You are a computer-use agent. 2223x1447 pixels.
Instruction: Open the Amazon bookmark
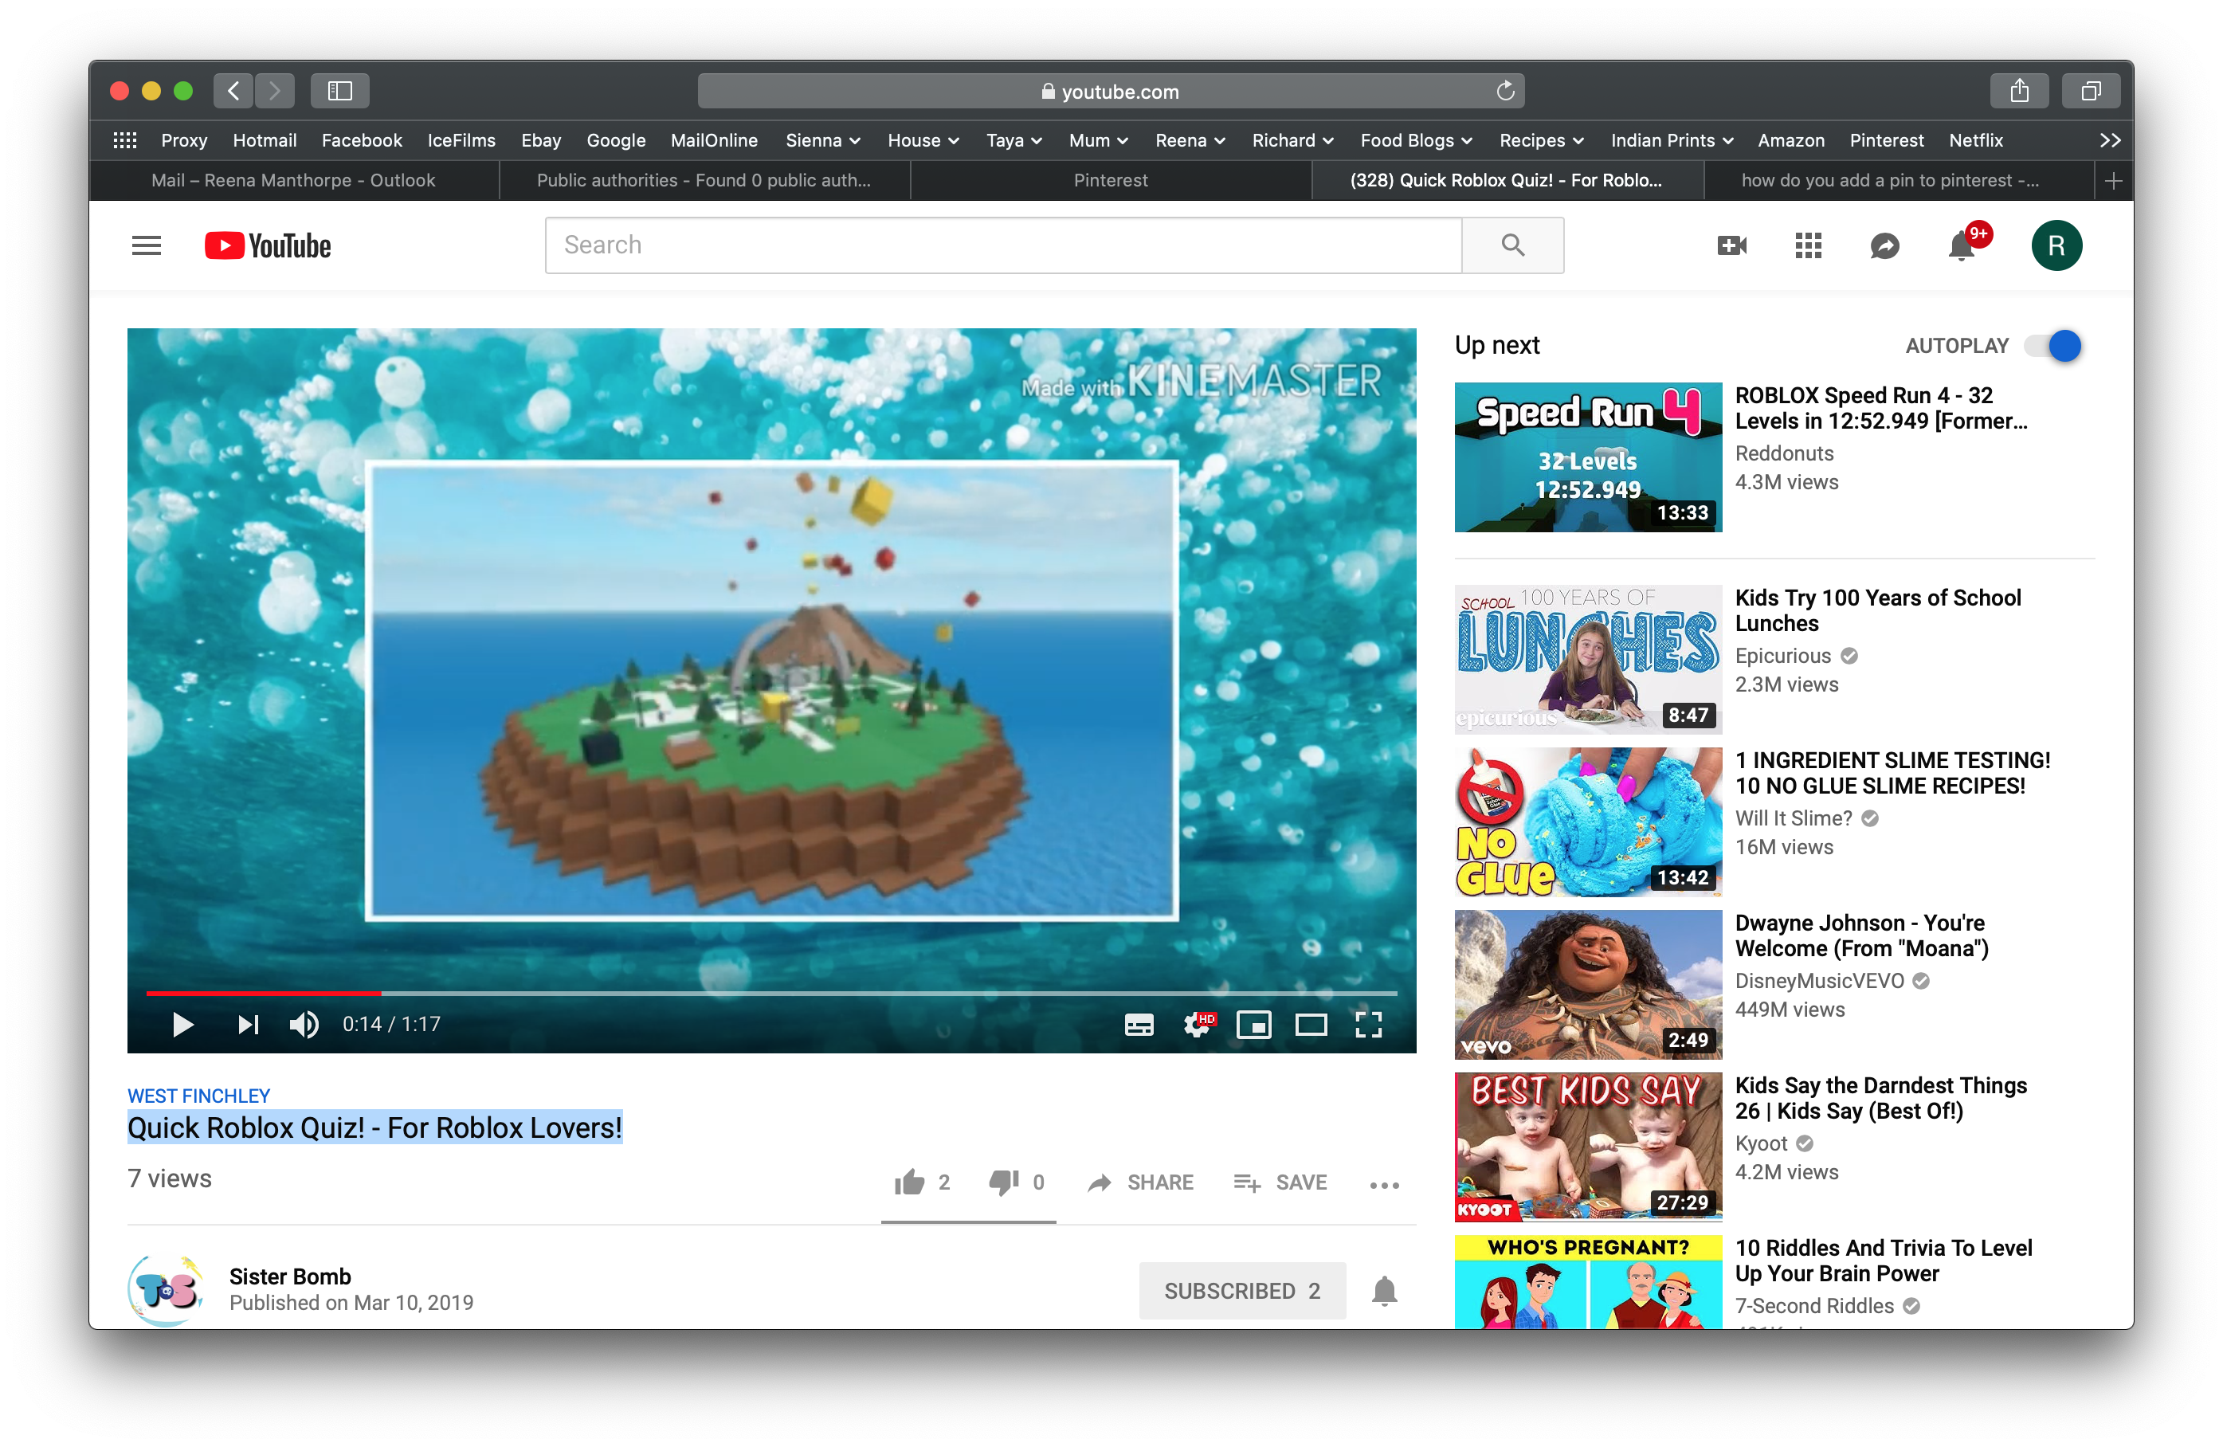(1790, 140)
